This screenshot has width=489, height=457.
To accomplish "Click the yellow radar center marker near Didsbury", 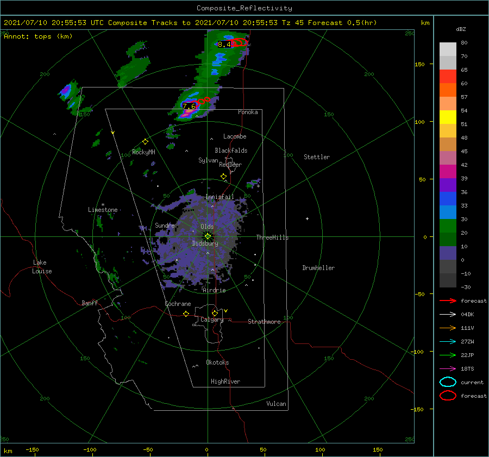I will 208,236.
